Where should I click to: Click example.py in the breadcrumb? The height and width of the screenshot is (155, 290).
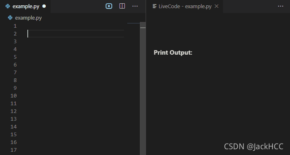[28, 18]
